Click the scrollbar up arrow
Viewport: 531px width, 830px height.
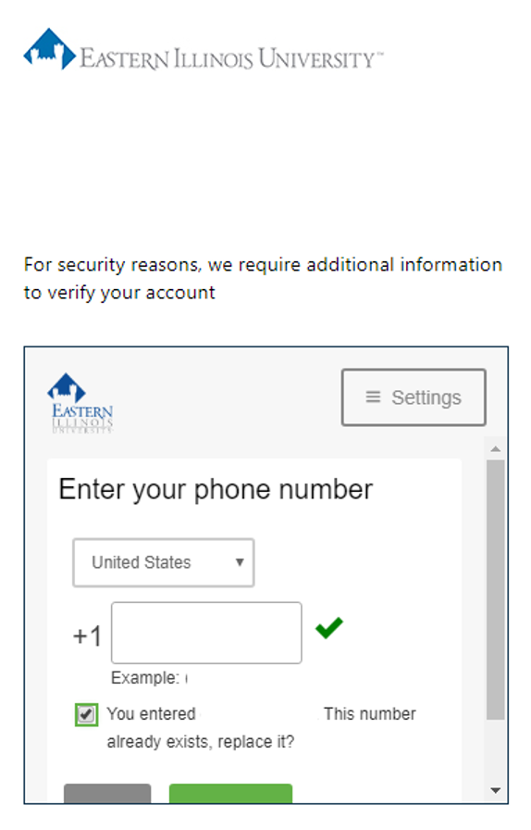tap(496, 449)
